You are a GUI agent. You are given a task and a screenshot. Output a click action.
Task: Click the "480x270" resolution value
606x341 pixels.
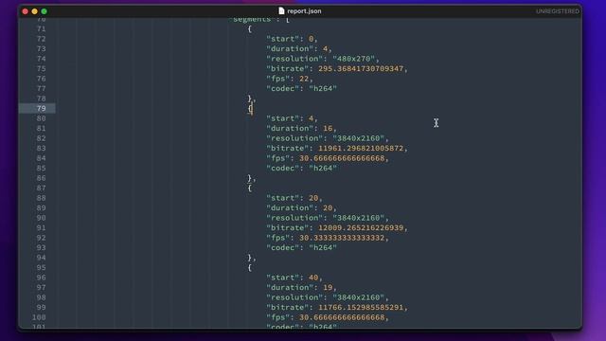(353, 59)
